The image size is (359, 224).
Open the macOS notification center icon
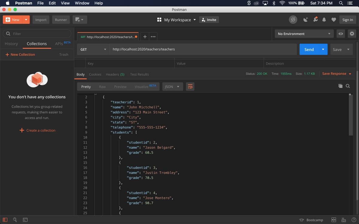[x=350, y=3]
